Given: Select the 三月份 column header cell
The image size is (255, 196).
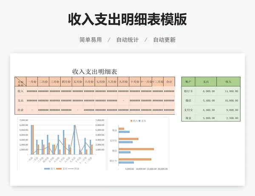Looking at the screenshot, I should [55, 82].
